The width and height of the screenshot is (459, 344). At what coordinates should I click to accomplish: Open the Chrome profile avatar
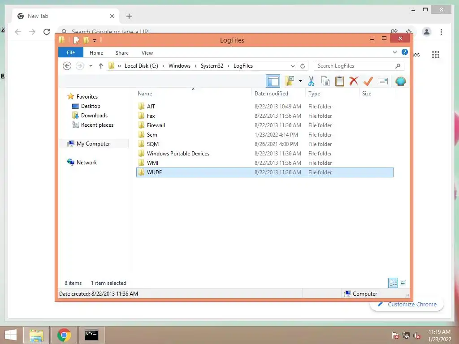(x=427, y=32)
